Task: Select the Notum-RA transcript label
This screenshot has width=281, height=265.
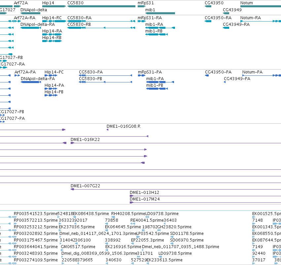Action: pos(251,18)
